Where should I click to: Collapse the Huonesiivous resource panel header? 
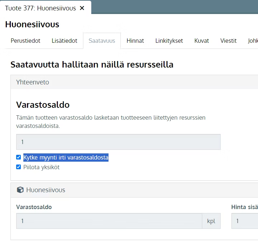134,190
